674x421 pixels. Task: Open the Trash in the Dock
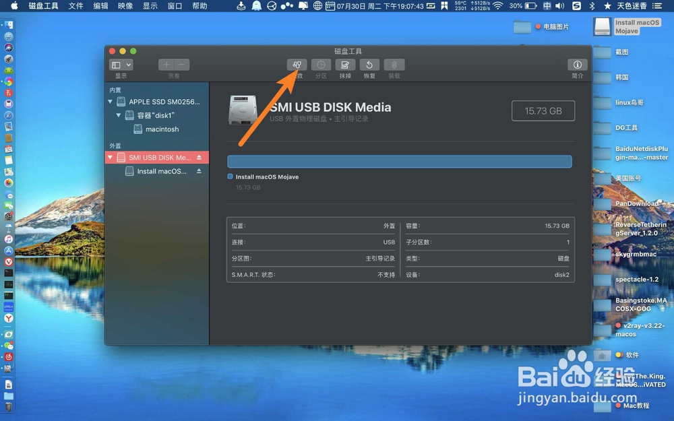point(8,406)
